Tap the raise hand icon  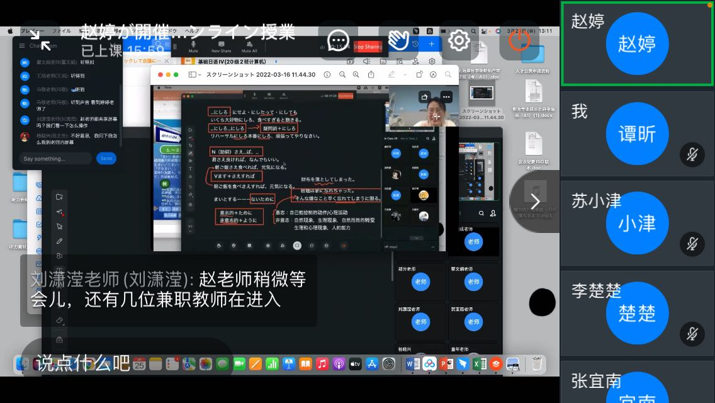click(x=398, y=41)
